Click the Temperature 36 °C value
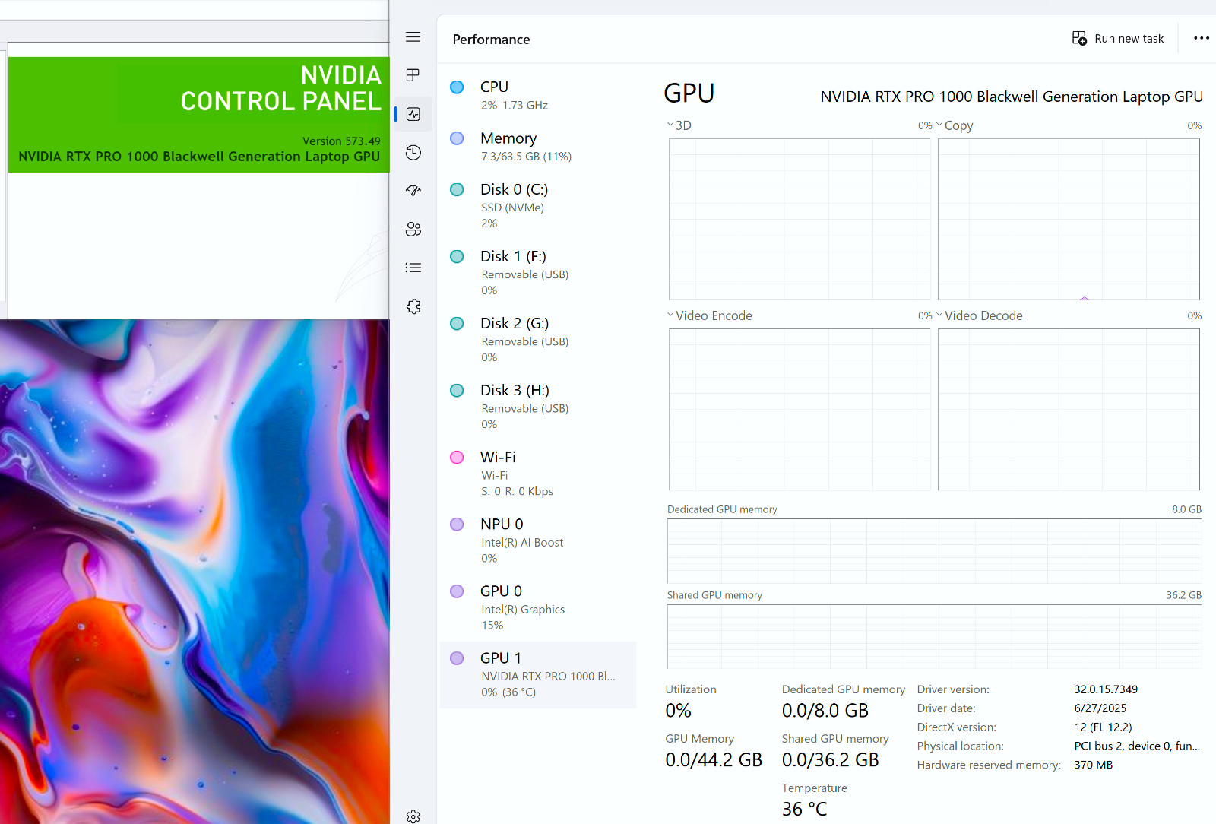The image size is (1216, 824). click(804, 810)
